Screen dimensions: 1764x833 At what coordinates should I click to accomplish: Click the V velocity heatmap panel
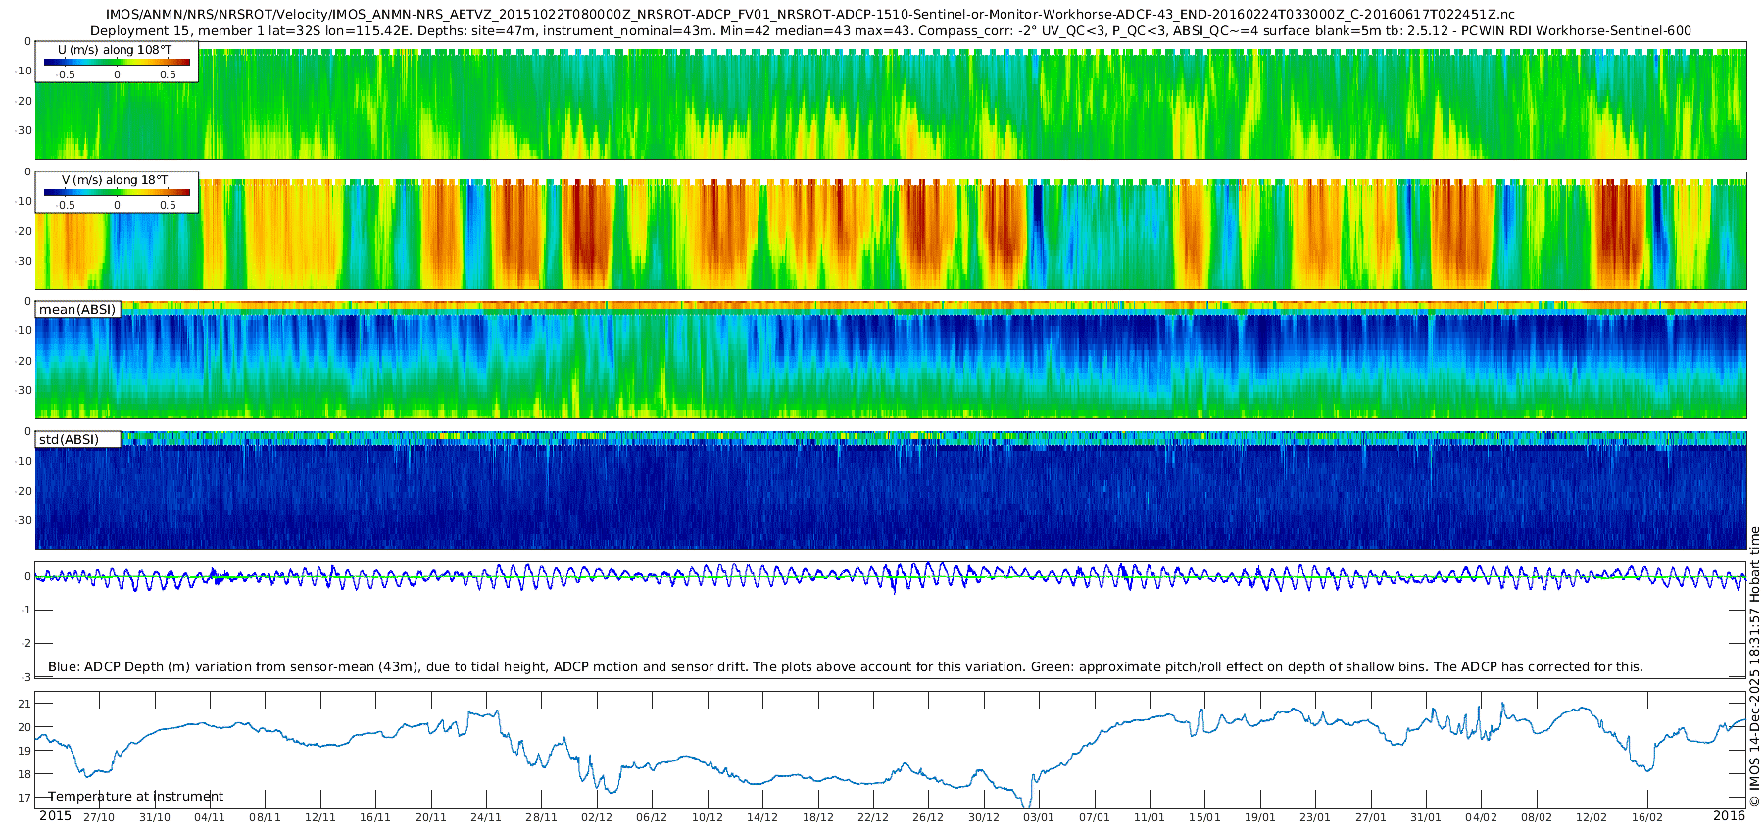tap(891, 234)
